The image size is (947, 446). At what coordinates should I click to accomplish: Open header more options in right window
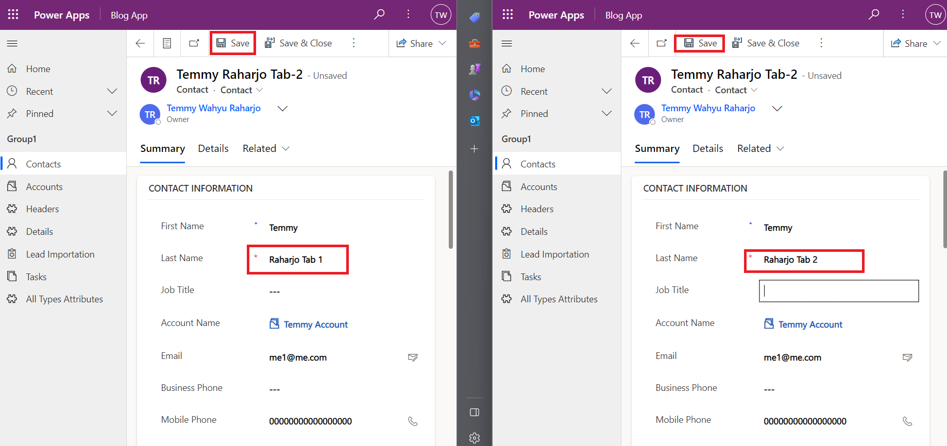pos(903,14)
